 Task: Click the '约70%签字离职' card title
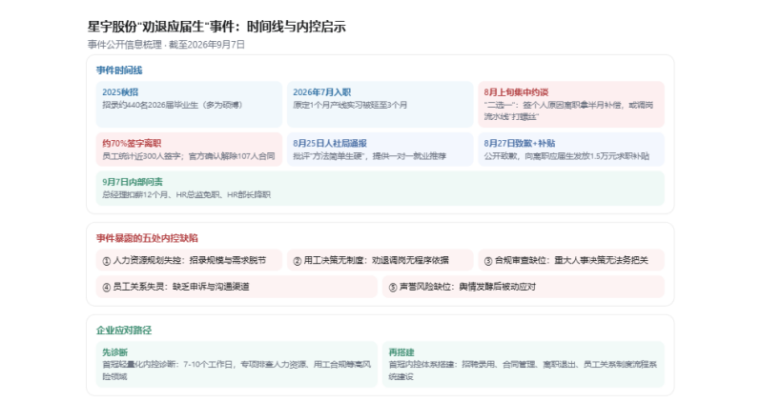[x=132, y=144]
